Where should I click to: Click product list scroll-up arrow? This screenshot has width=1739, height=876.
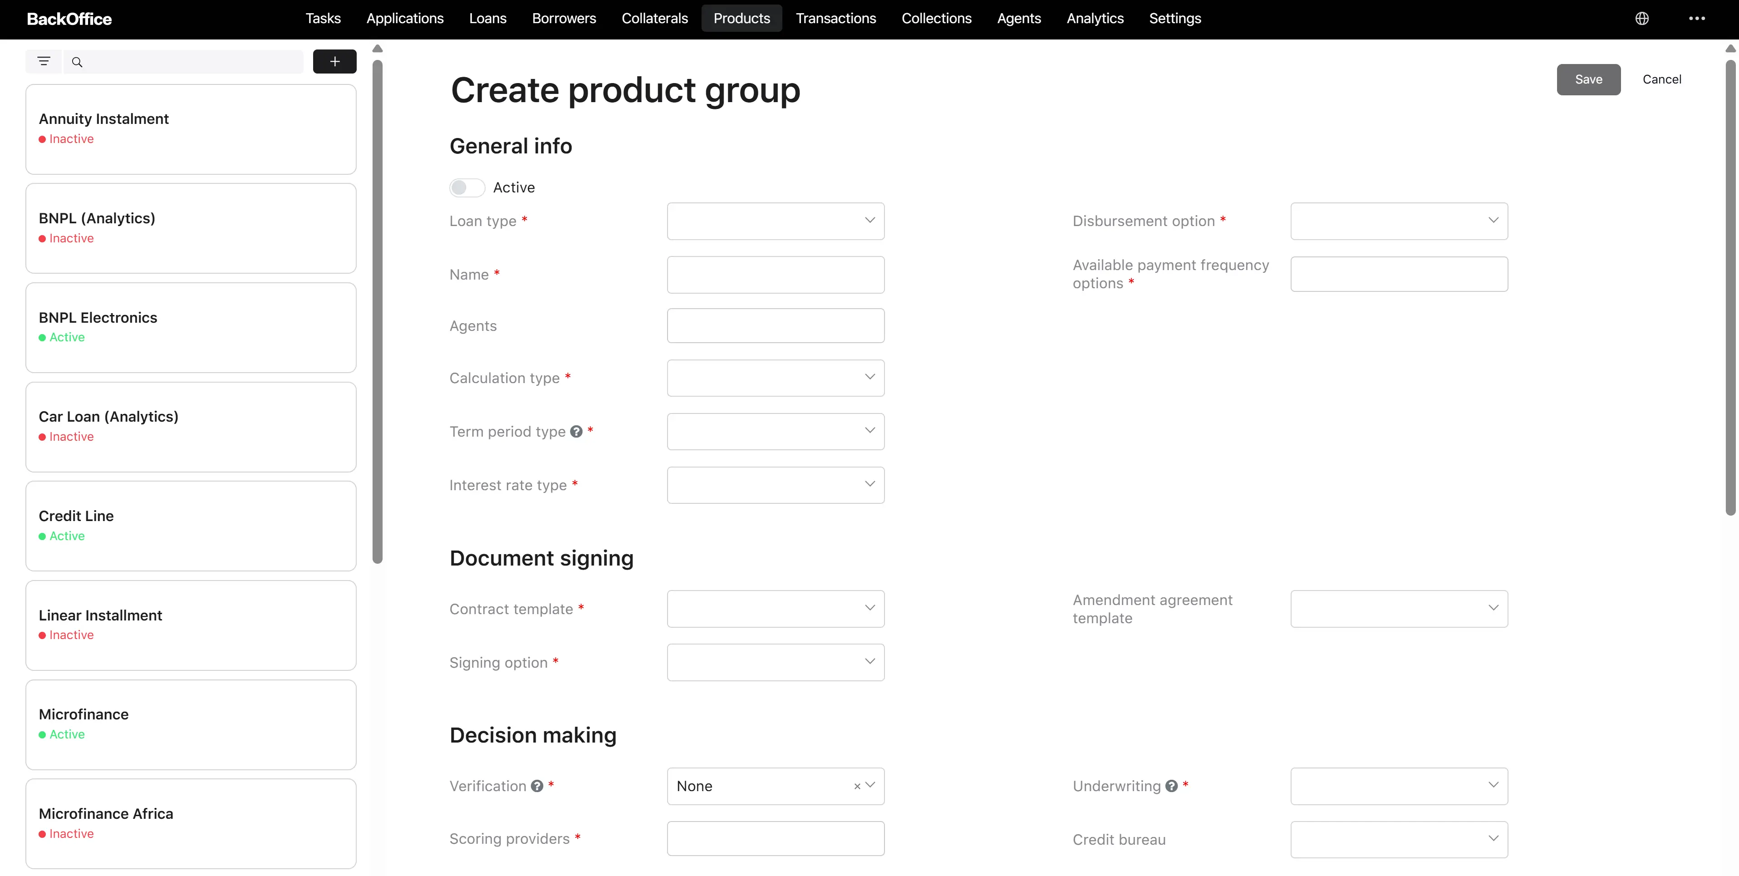point(378,49)
